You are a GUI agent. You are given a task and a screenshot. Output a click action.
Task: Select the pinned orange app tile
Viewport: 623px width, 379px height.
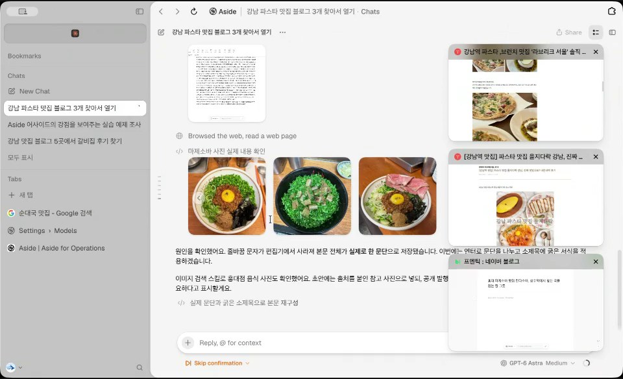75,33
